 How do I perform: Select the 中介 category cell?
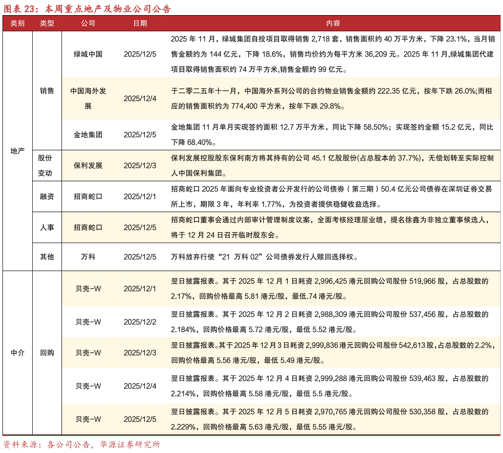pos(18,353)
